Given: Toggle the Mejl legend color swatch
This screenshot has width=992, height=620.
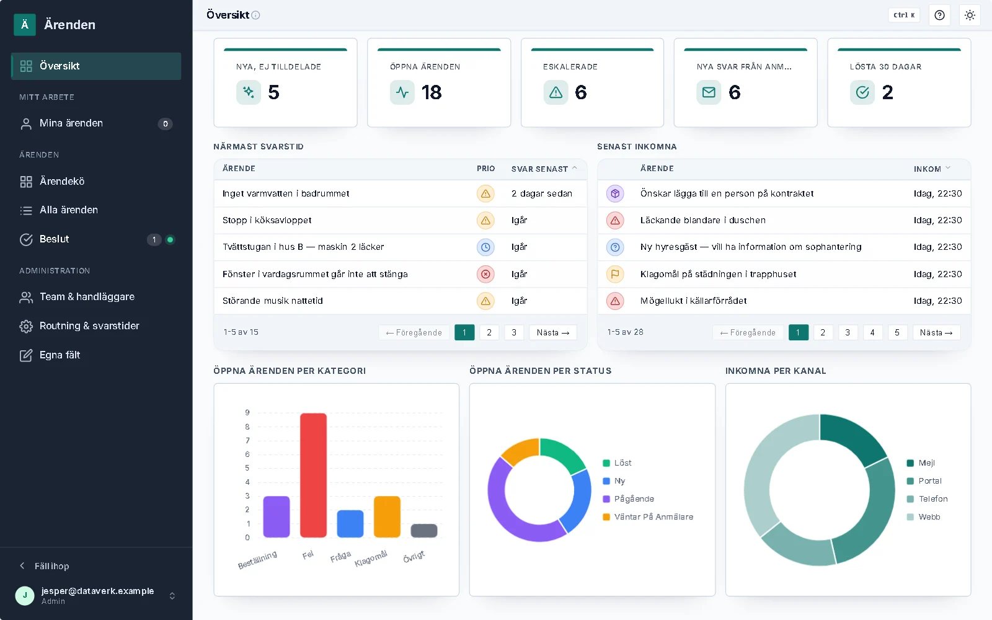Looking at the screenshot, I should pyautogui.click(x=910, y=463).
